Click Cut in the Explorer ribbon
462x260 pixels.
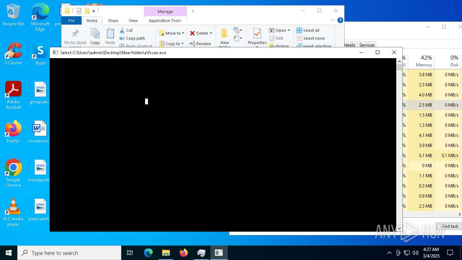(126, 30)
